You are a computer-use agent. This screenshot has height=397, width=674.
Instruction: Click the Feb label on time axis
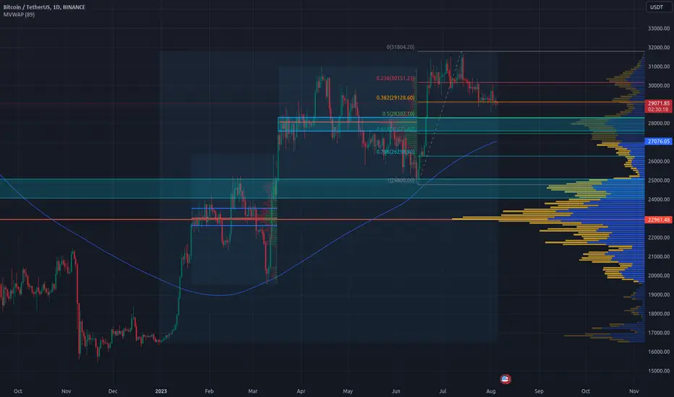[x=209, y=391]
